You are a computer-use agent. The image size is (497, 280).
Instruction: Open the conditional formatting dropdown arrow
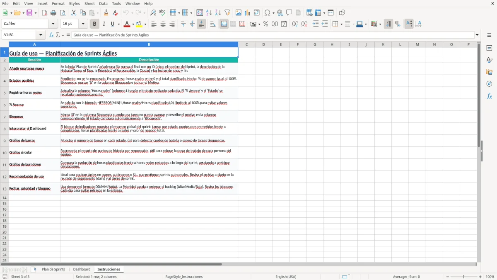pyautogui.click(x=380, y=24)
